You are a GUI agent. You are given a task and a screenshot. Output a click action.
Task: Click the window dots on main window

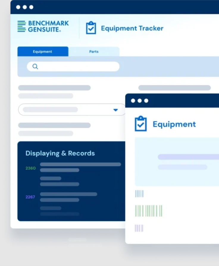25,7
